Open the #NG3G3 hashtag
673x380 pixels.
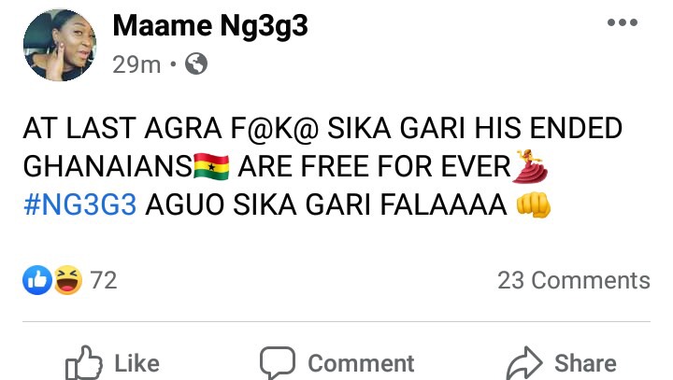click(x=80, y=204)
